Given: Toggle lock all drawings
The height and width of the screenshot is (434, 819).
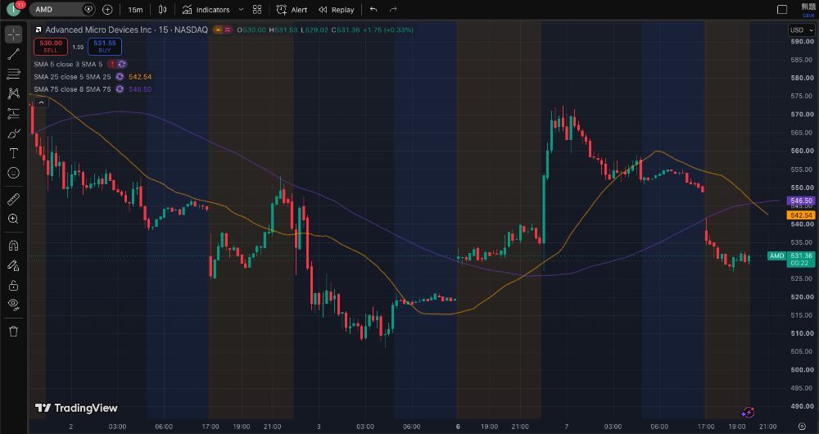Looking at the screenshot, I should (14, 285).
